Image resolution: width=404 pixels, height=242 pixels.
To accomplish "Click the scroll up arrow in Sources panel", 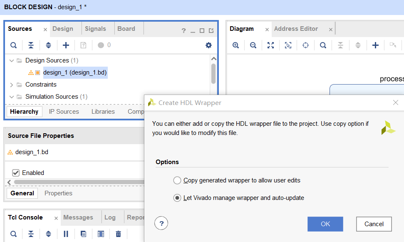I will pyautogui.click(x=213, y=59).
